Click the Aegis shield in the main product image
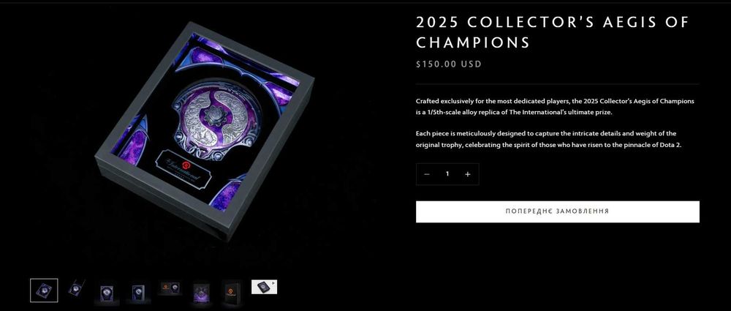 [x=217, y=121]
